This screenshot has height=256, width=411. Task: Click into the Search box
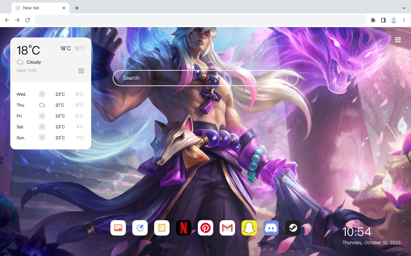point(205,78)
